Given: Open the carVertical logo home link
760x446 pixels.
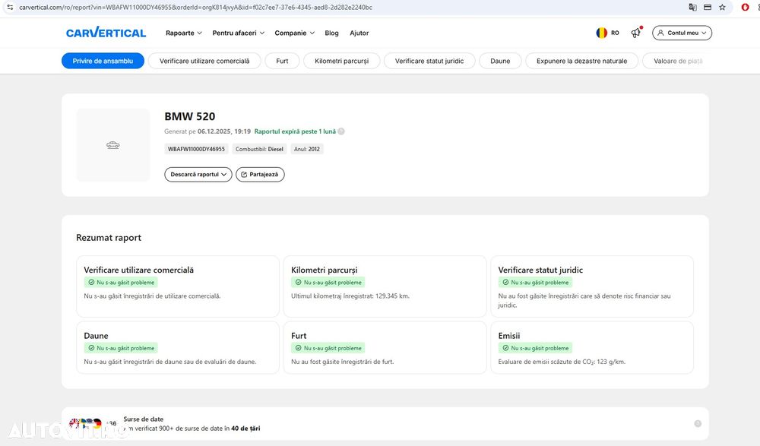Looking at the screenshot, I should click(x=106, y=33).
